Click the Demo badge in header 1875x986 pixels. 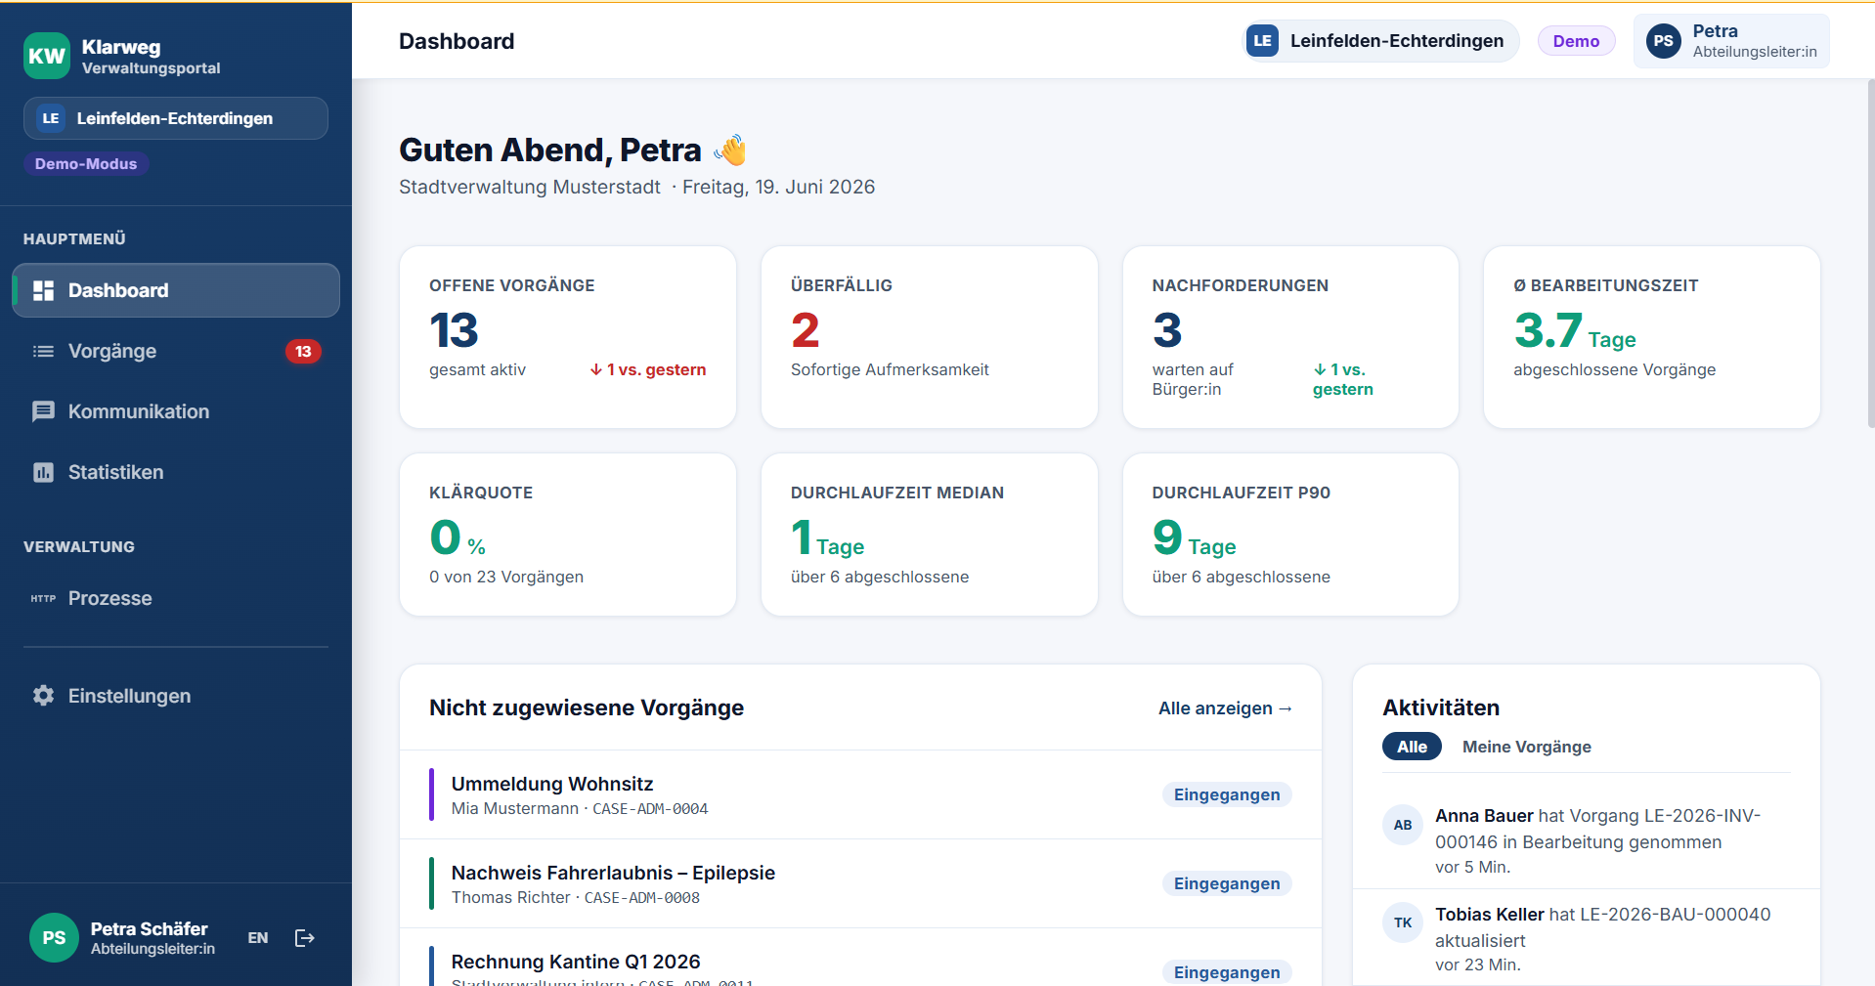1576,41
